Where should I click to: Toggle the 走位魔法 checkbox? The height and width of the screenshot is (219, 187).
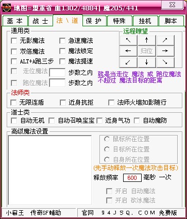[x=14, y=71]
